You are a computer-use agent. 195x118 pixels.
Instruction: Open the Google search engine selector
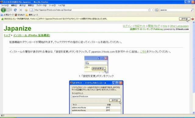[158, 10]
